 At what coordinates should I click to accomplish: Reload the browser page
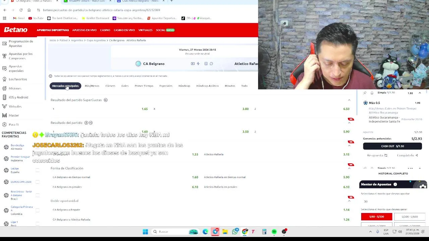coord(21,10)
